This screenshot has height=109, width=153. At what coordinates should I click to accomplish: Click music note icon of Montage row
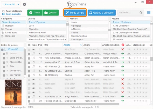tap(33, 62)
